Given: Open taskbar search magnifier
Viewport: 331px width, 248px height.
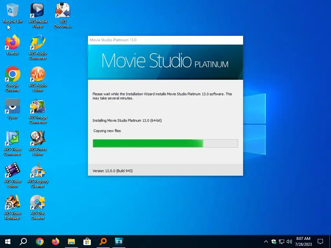Looking at the screenshot, I should (x=23, y=242).
